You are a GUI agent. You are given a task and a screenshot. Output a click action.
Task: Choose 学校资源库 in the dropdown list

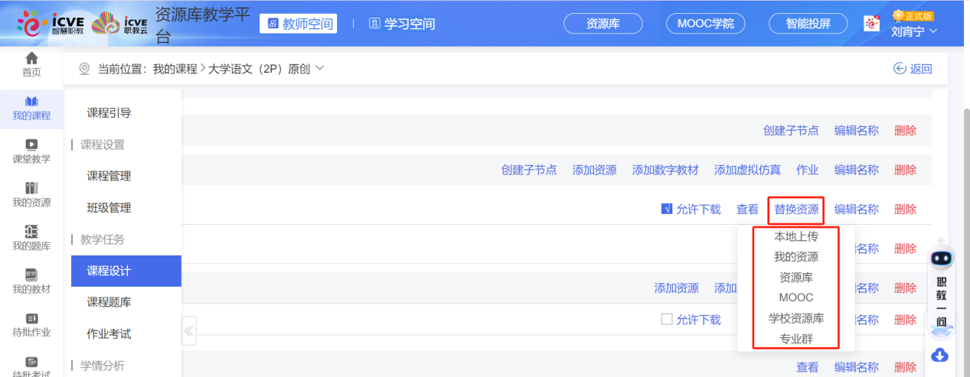coord(795,318)
